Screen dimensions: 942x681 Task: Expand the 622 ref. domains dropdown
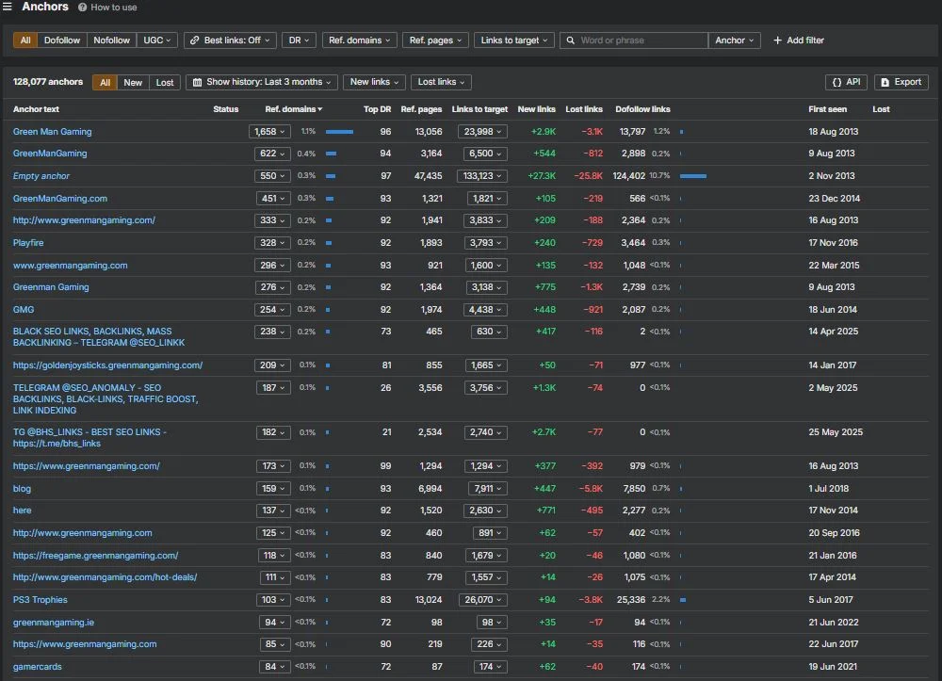pyautogui.click(x=273, y=154)
